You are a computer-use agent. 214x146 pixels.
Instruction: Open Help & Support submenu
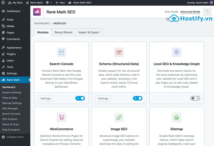(11, 130)
